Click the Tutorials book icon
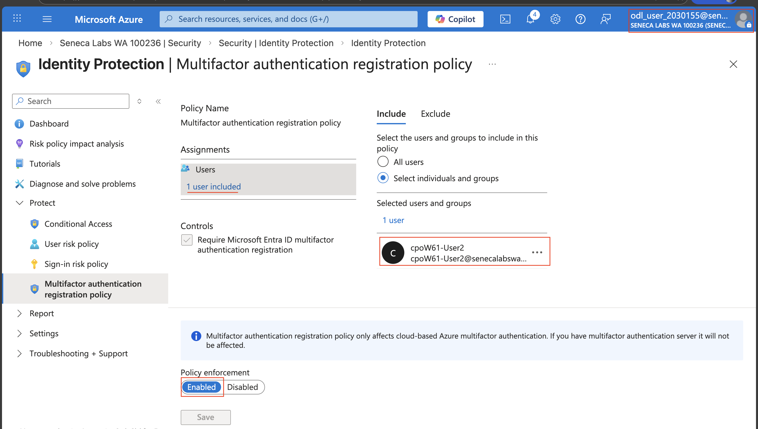758x429 pixels. coord(19,164)
